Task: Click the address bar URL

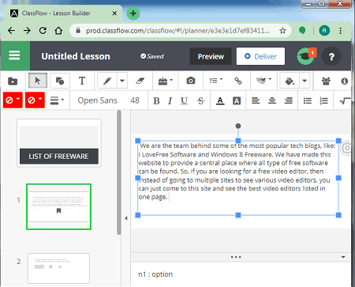Action: [177, 31]
